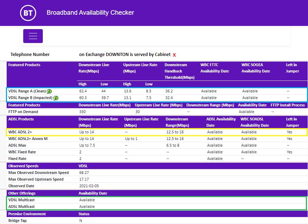The height and width of the screenshot is (224, 308).
Task: Click info icon beside VDSL Range A (Clean)
Action: (x=49, y=91)
